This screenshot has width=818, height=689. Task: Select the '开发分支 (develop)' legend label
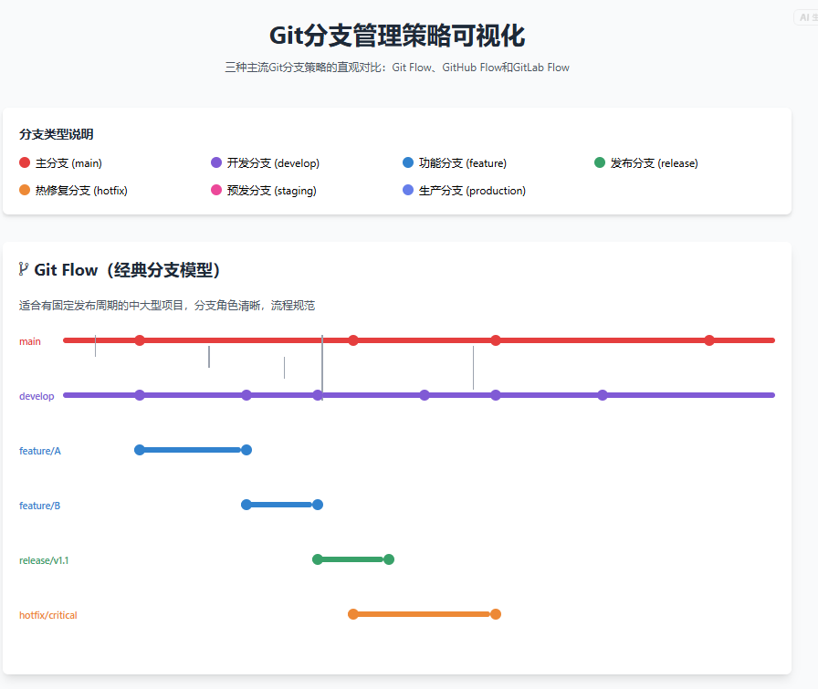tap(273, 163)
